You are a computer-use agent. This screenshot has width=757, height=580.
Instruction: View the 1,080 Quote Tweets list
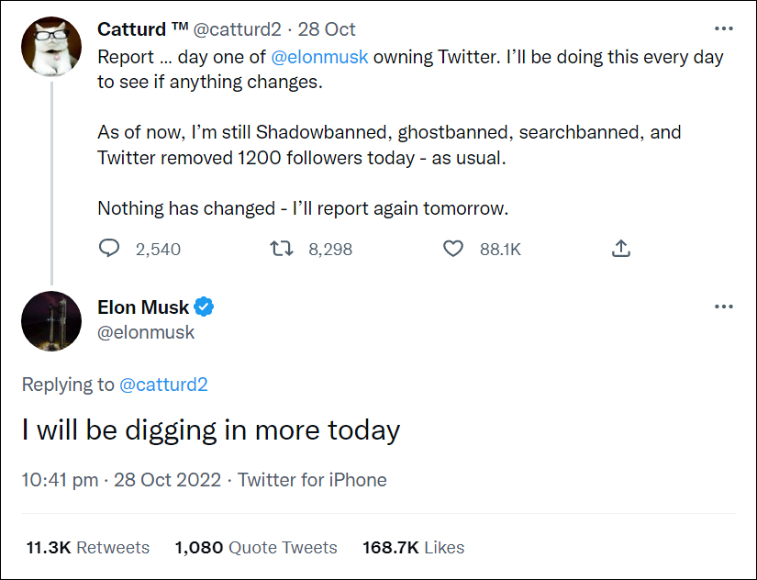[256, 547]
